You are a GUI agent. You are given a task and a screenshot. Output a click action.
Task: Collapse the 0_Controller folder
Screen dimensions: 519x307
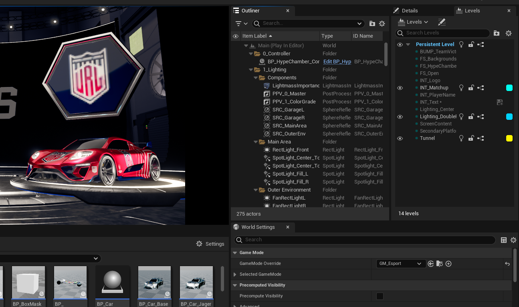pos(251,54)
